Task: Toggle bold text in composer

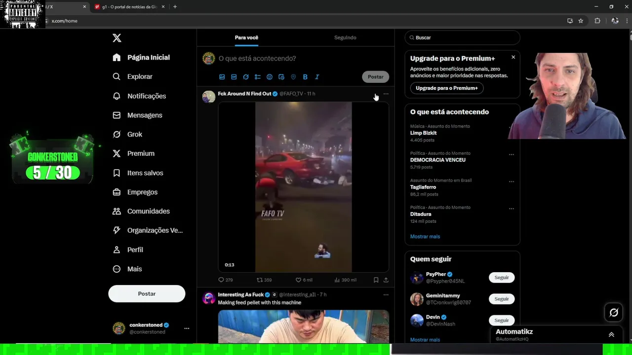Action: [305, 77]
